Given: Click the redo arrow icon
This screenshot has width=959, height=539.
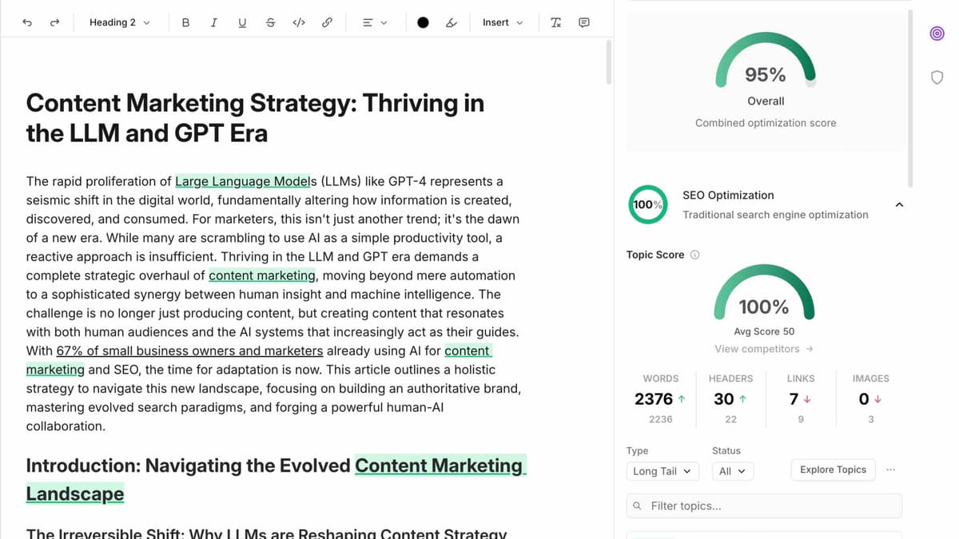Looking at the screenshot, I should [54, 22].
